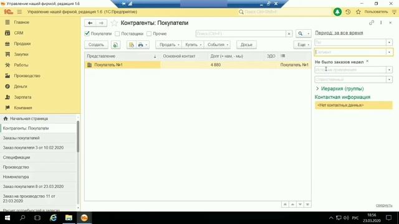
Task: Open search options dropdown arrow
Action: [x=309, y=34]
